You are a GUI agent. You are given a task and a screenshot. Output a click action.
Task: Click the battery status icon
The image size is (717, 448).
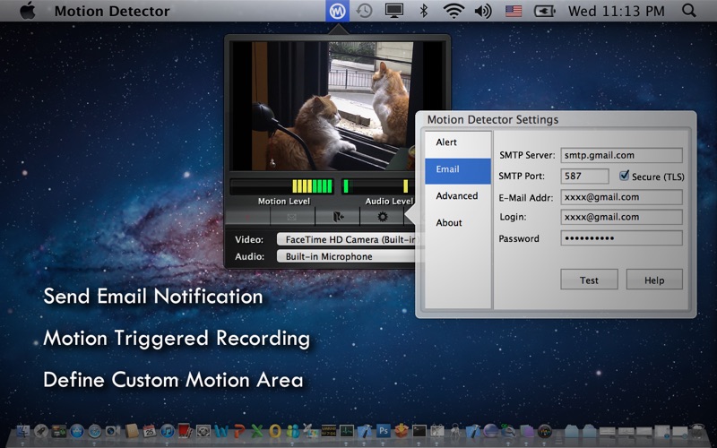pyautogui.click(x=545, y=11)
